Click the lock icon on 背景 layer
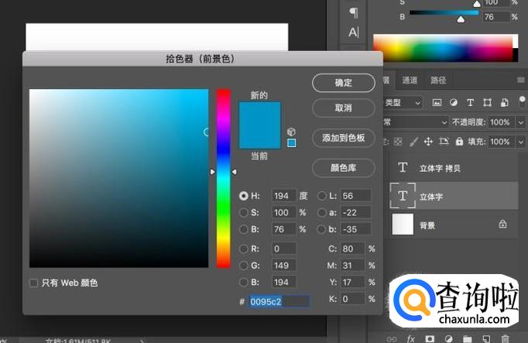The height and width of the screenshot is (343, 528). pos(502,224)
